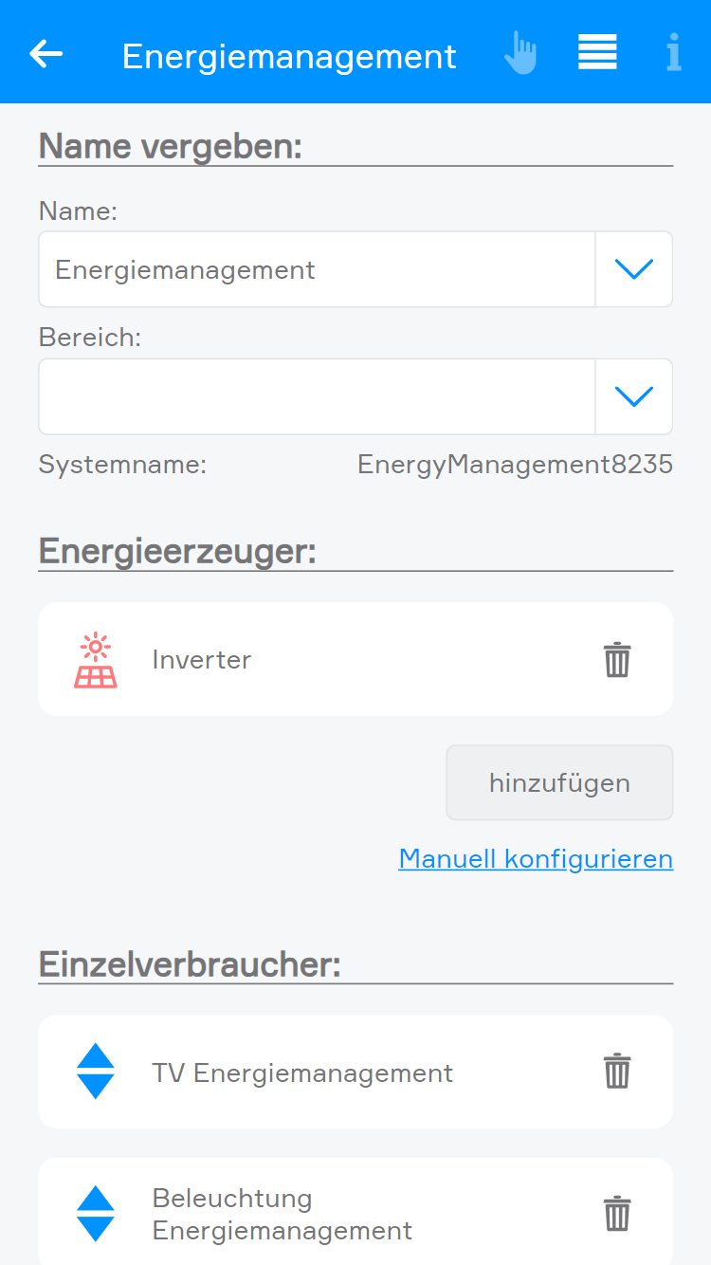The height and width of the screenshot is (1265, 711).
Task: Open the list view menu icon
Action: coord(597,52)
